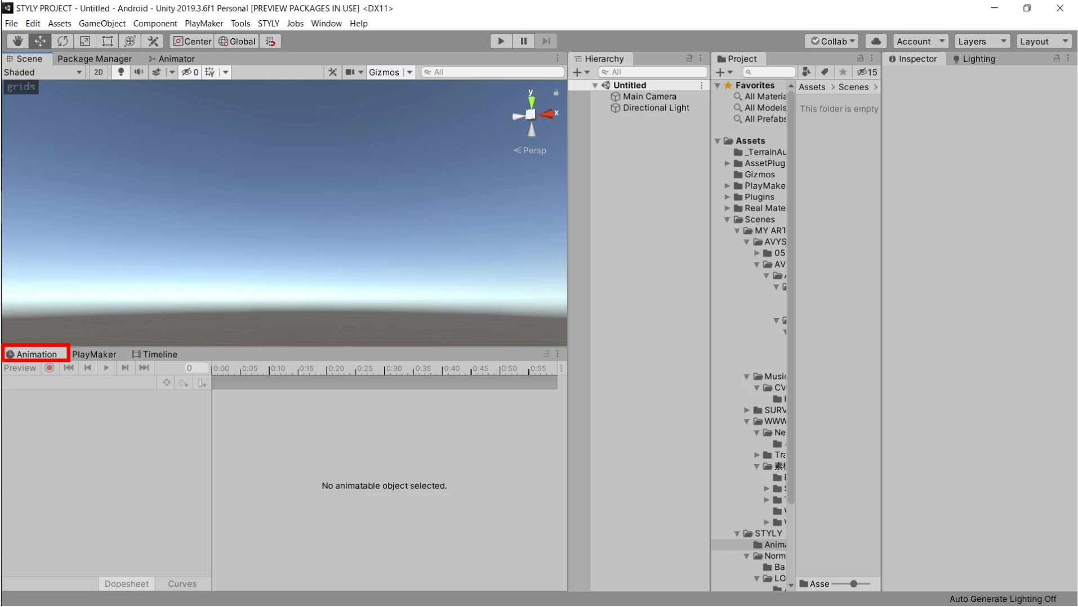The image size is (1078, 607).
Task: Search by type icon in Project
Action: [807, 72]
